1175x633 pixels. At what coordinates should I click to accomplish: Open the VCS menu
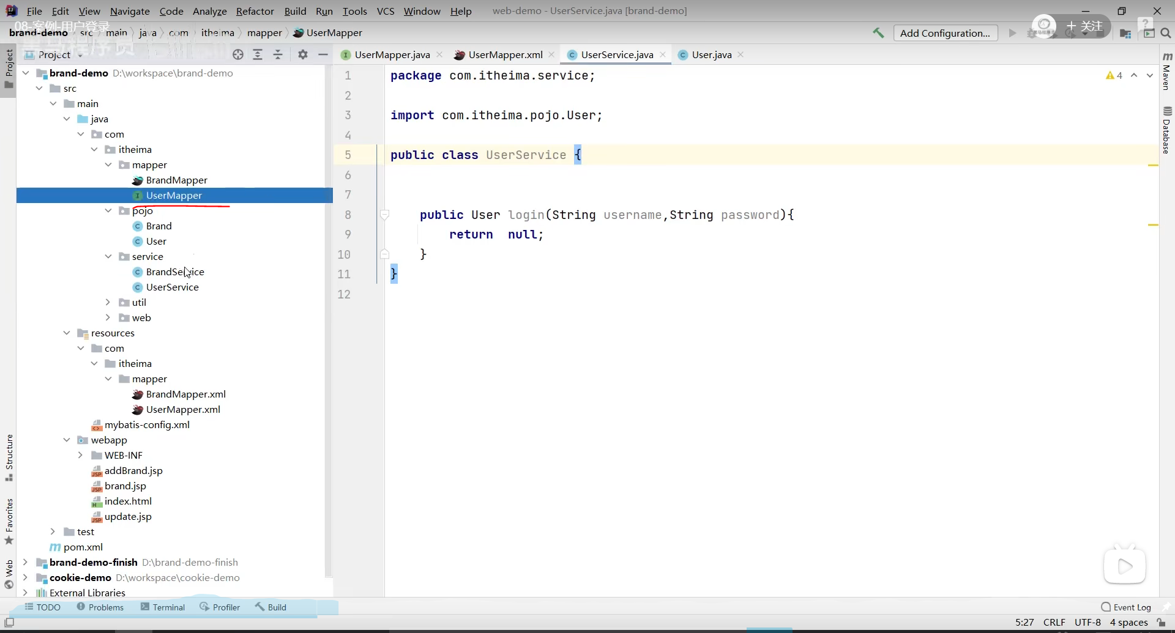386,11
